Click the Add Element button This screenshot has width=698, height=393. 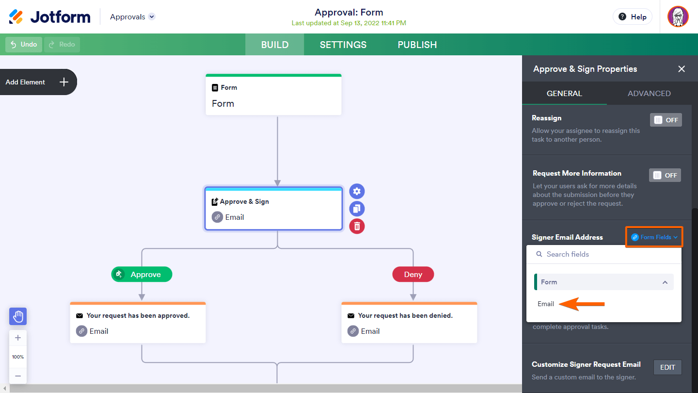[38, 82]
